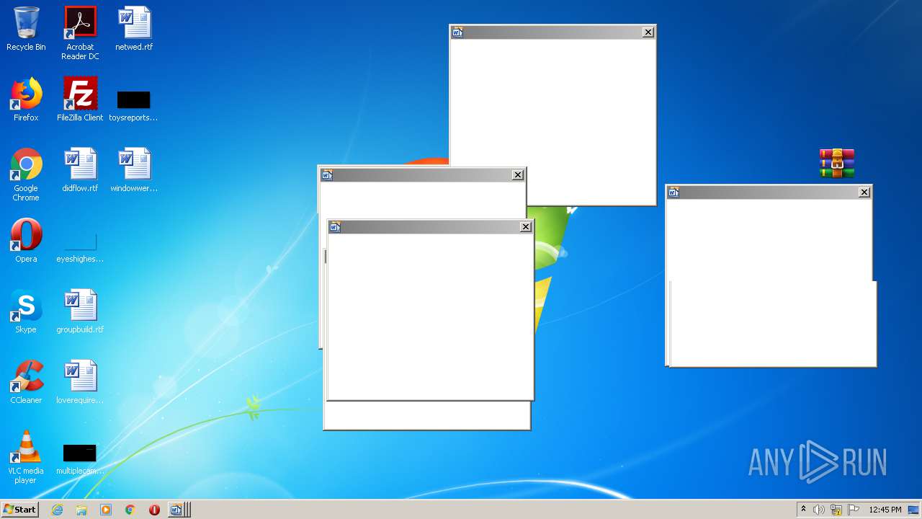Select the windowwer document icon
This screenshot has width=922, height=519.
coord(134,170)
